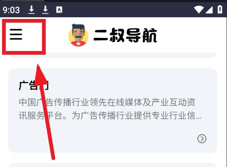The width and height of the screenshot is (227, 167).
Task: Click description line starting with 讯服务平台
Action: pos(110,116)
